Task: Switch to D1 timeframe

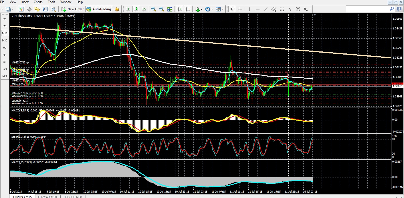Action: 5,62
